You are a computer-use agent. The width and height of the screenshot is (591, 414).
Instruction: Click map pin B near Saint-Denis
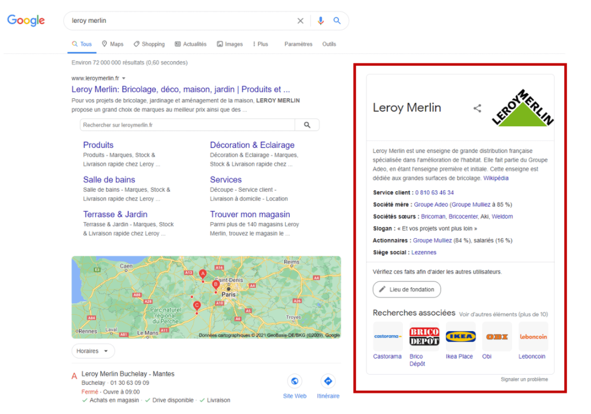pyautogui.click(x=215, y=285)
